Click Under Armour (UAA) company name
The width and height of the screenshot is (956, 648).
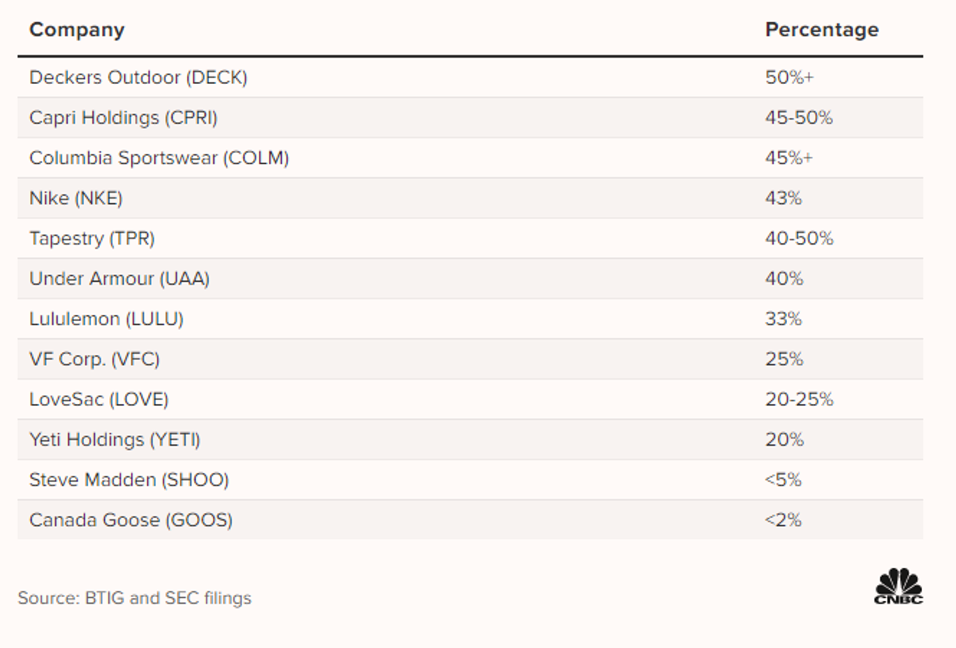(119, 278)
